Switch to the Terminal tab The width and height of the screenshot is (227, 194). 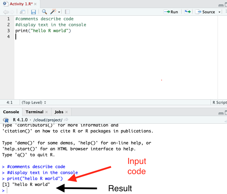[x=34, y=112]
